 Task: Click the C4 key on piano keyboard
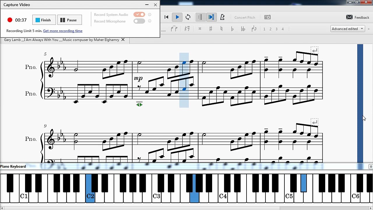(223, 196)
